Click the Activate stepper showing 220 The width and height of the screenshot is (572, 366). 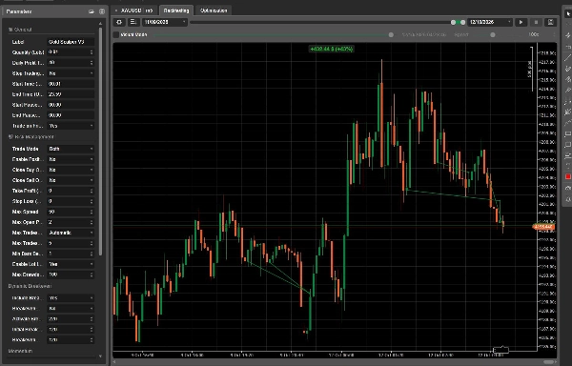(92, 319)
